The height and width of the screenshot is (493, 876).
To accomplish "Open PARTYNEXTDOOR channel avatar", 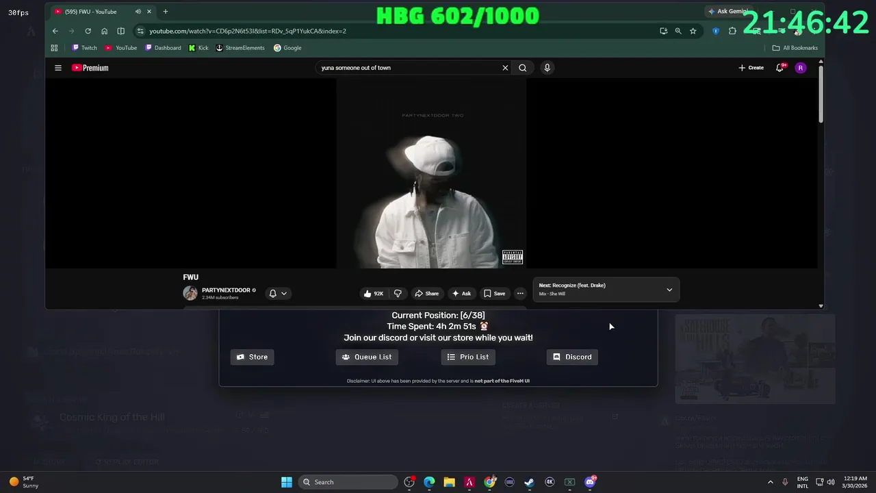I will [190, 293].
